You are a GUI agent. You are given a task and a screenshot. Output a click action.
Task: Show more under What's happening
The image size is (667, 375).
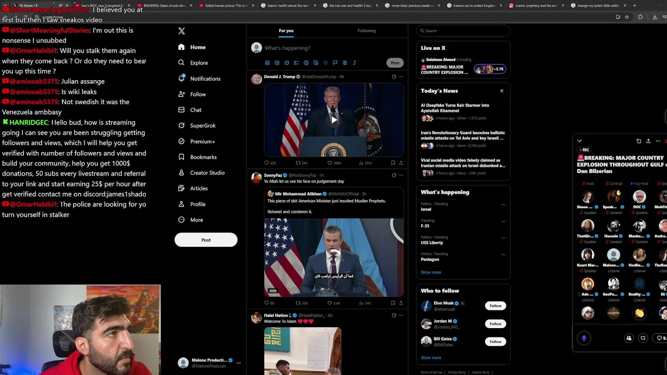coord(431,272)
